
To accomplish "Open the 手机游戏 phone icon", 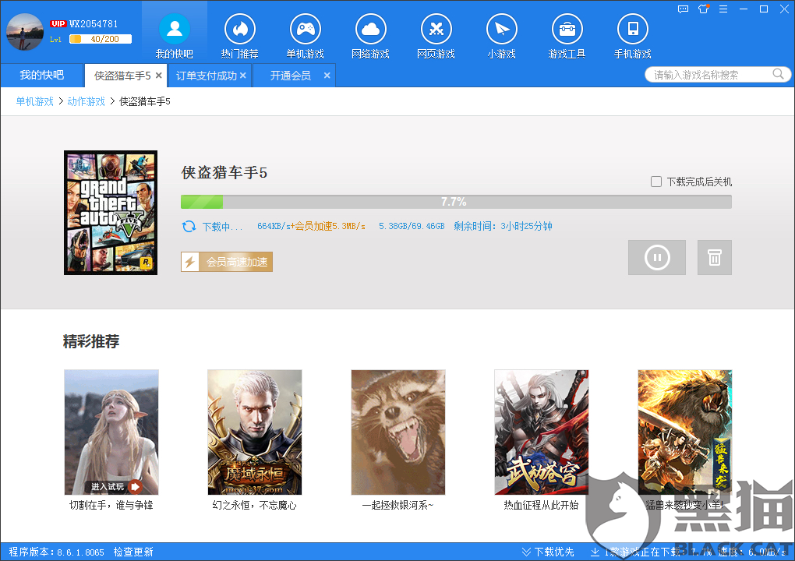I will pyautogui.click(x=632, y=29).
